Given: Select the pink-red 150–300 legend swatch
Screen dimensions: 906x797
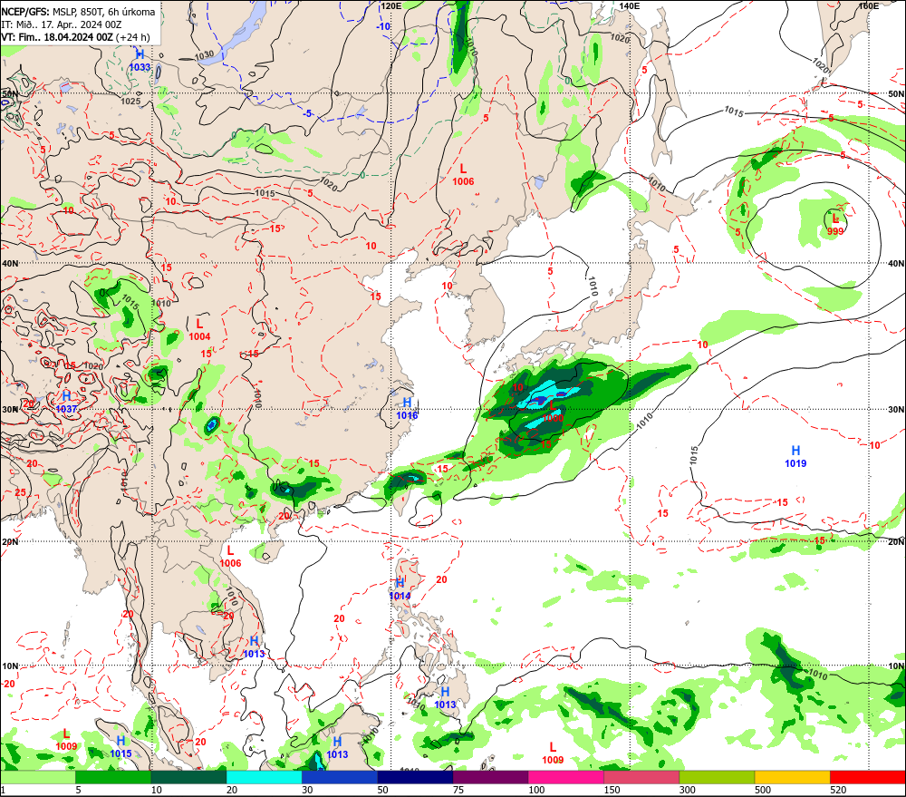Looking at the screenshot, I should click(x=641, y=777).
